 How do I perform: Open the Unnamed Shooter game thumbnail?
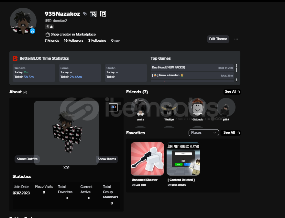147,159
